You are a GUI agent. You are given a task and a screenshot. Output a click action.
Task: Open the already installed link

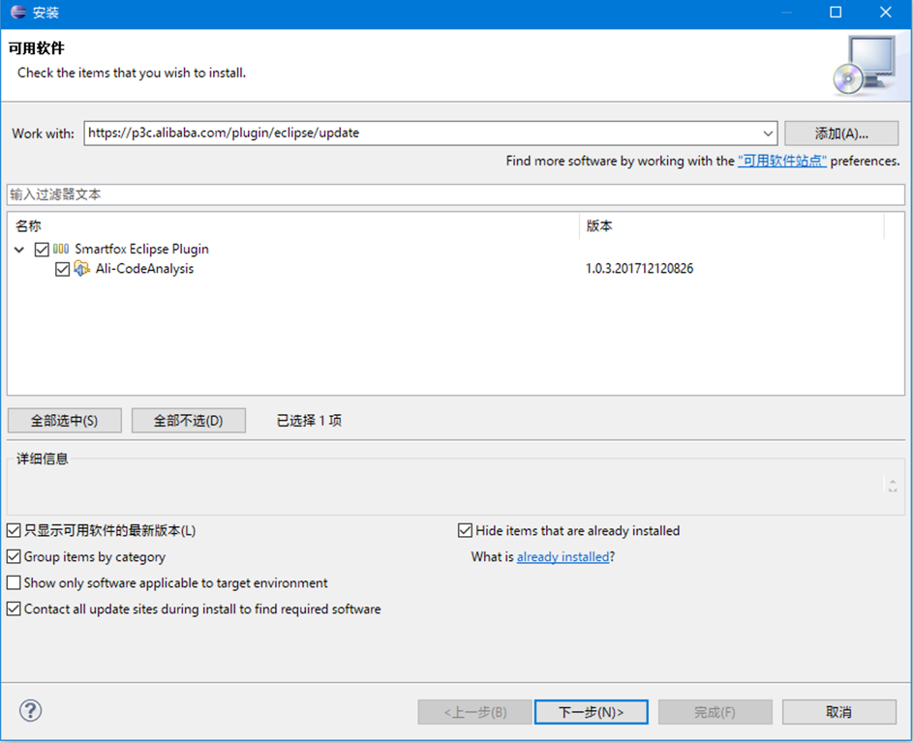[x=563, y=557]
